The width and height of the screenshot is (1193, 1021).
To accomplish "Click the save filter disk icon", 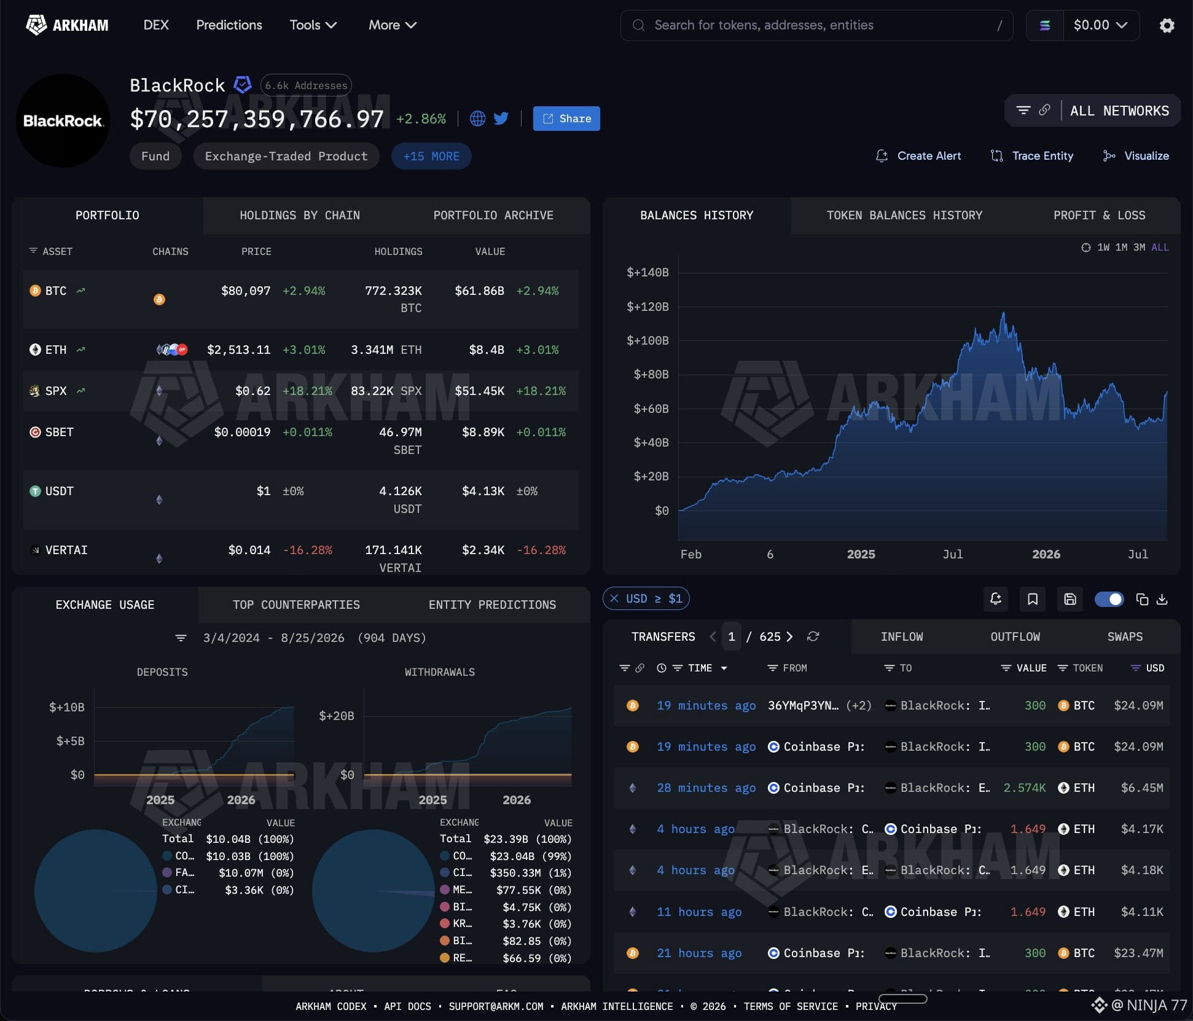I will tap(1070, 599).
